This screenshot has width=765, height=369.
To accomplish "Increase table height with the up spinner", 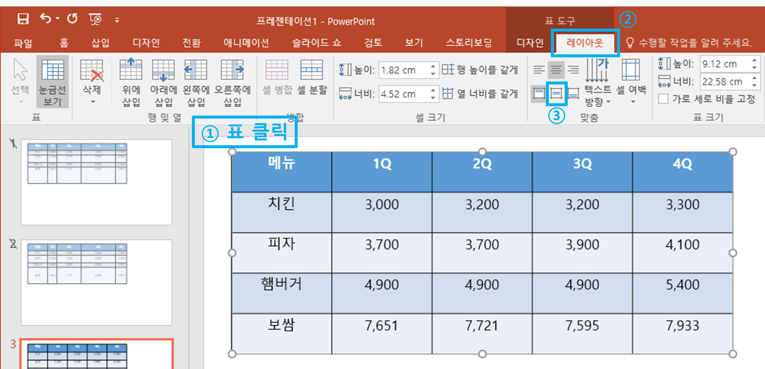I will point(754,61).
